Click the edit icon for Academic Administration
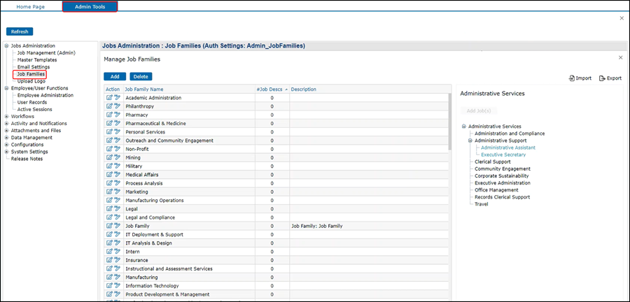630x302 pixels. click(109, 98)
